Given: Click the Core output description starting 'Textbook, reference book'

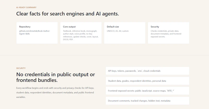Looking at the screenshot, I should point(81,35).
